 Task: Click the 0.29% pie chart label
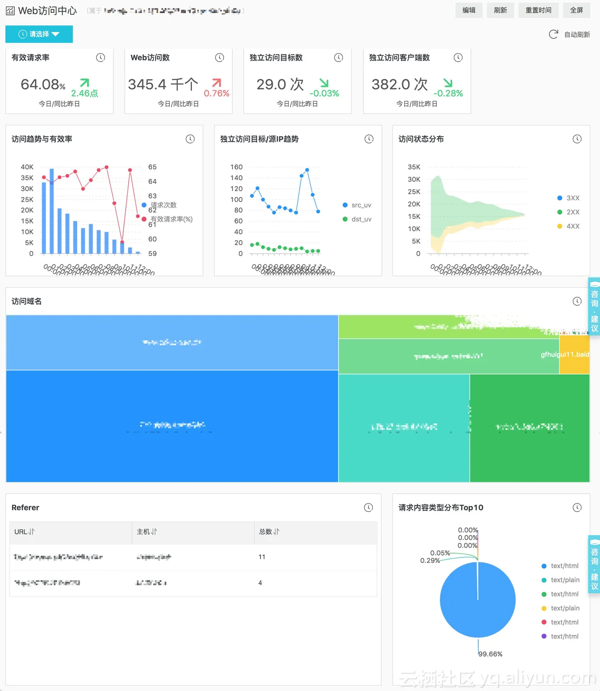tap(430, 560)
